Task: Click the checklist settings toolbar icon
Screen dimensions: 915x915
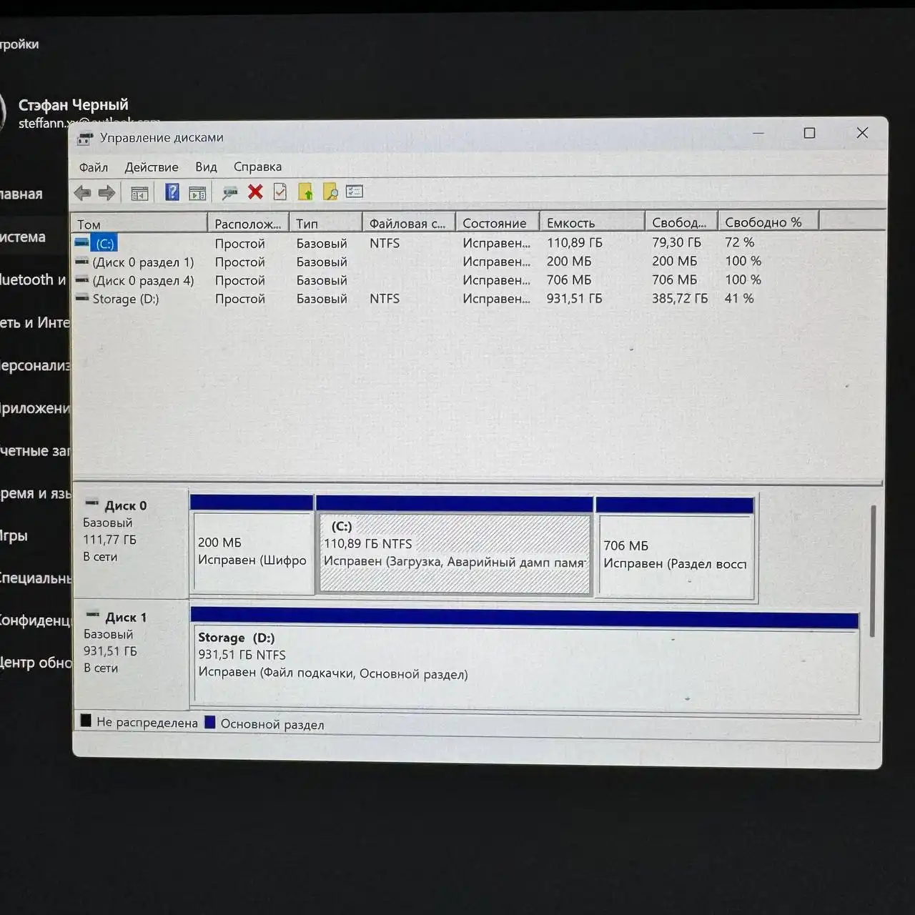Action: tap(355, 192)
